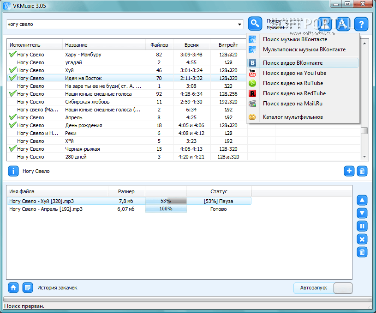Select the song titled угадай
This screenshot has width=376, height=313.
[x=73, y=62]
